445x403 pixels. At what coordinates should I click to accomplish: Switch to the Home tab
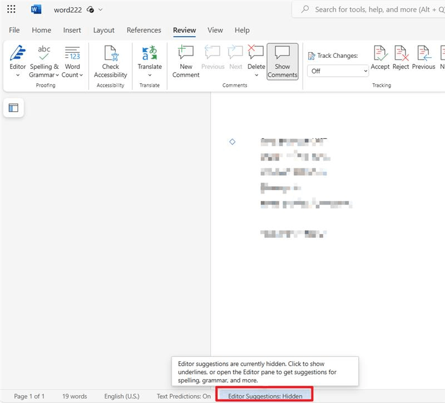point(41,30)
